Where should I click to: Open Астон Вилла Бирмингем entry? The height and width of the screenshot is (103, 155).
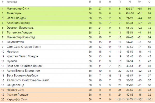(23, 71)
